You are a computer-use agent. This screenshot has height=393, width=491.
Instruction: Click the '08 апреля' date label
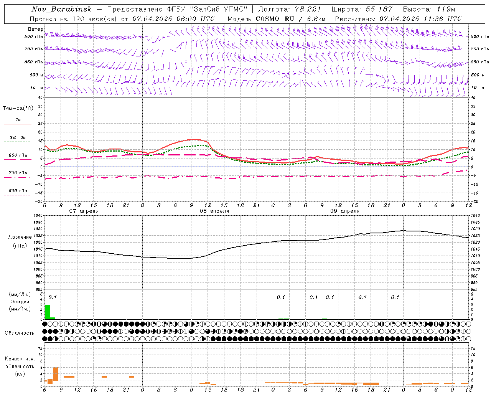click(214, 211)
